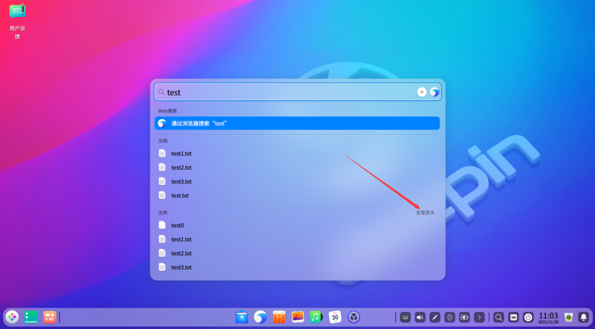The height and width of the screenshot is (329, 595).
Task: Open test3.txt in the 文档 section
Action: (x=297, y=182)
